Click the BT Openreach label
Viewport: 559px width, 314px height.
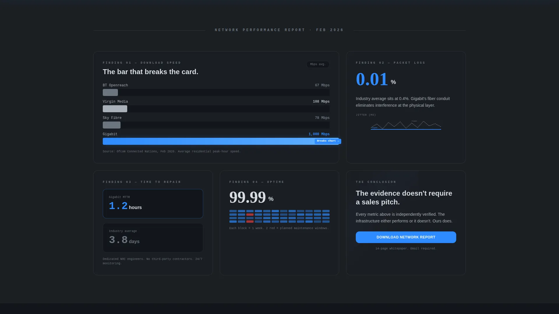(x=115, y=85)
